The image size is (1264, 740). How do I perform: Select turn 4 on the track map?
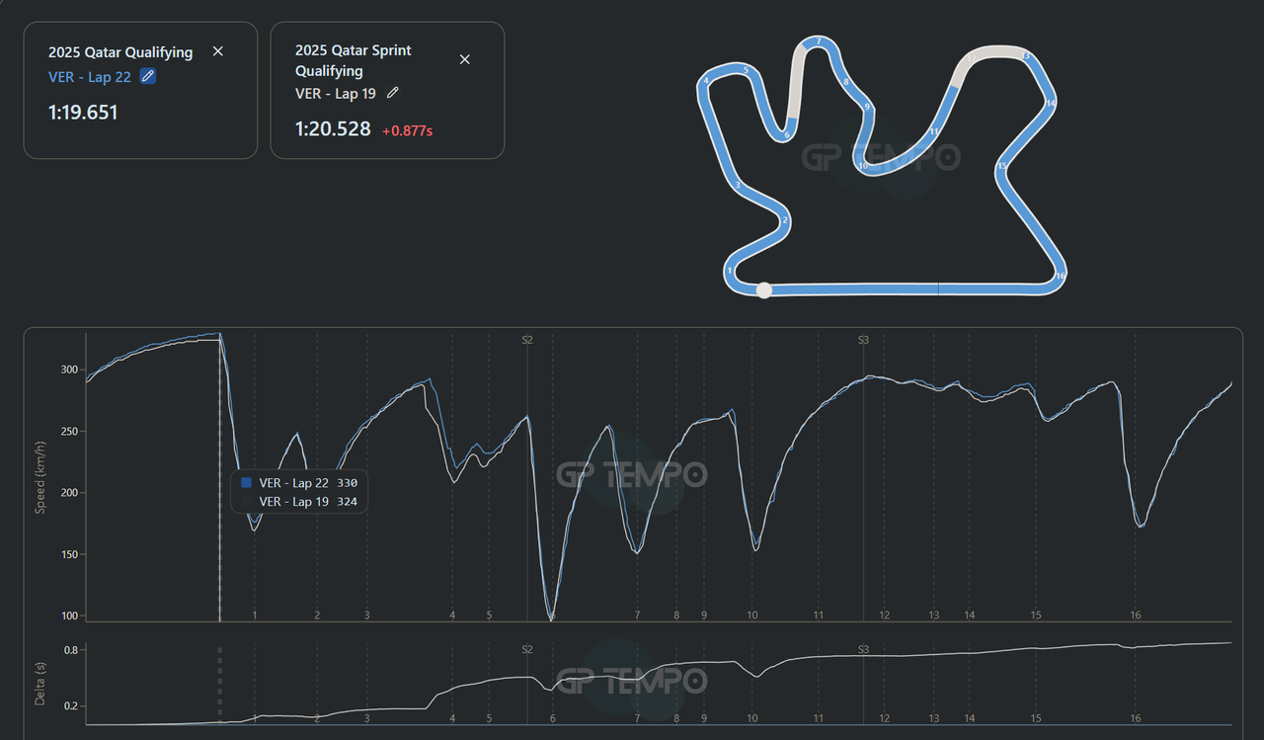point(706,80)
